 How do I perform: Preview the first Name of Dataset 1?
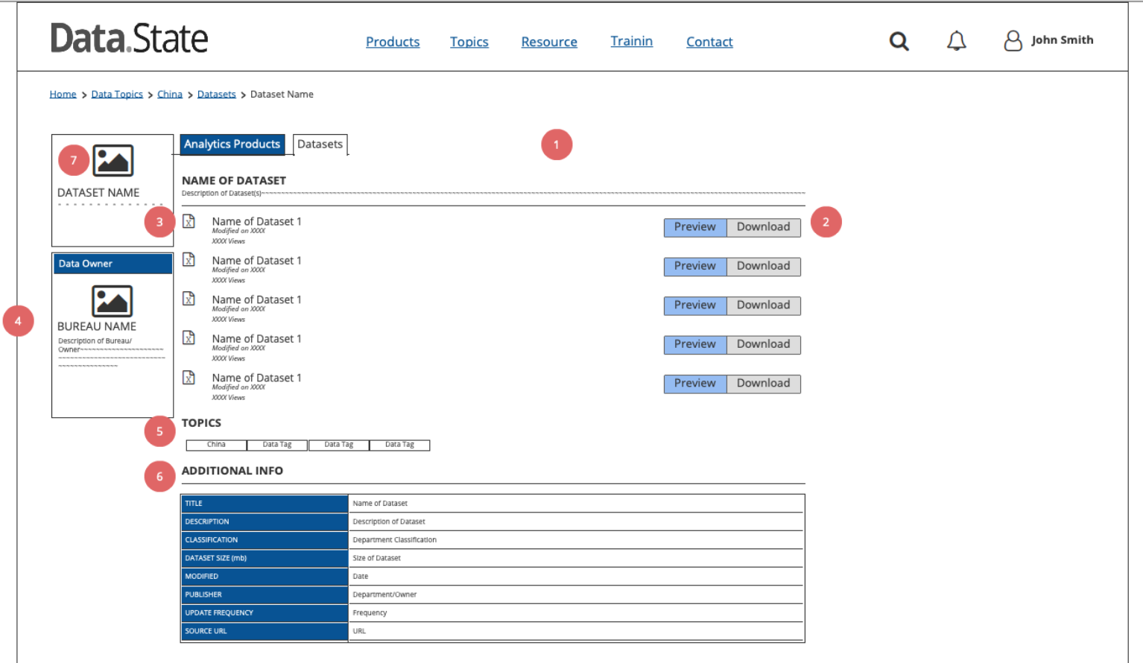(694, 227)
